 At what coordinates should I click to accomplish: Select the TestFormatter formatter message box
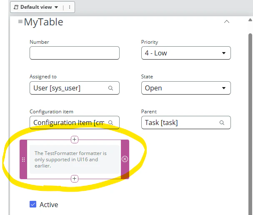pyautogui.click(x=75, y=159)
